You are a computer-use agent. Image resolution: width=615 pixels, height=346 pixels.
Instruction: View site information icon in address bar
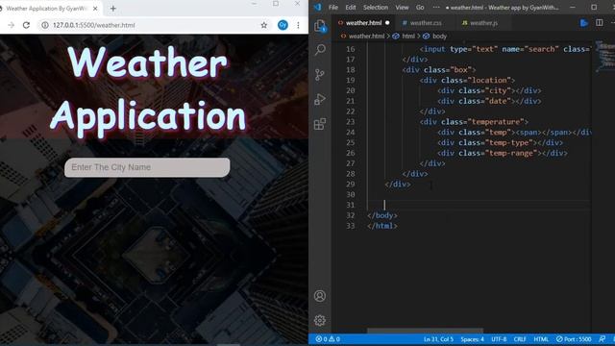45,25
